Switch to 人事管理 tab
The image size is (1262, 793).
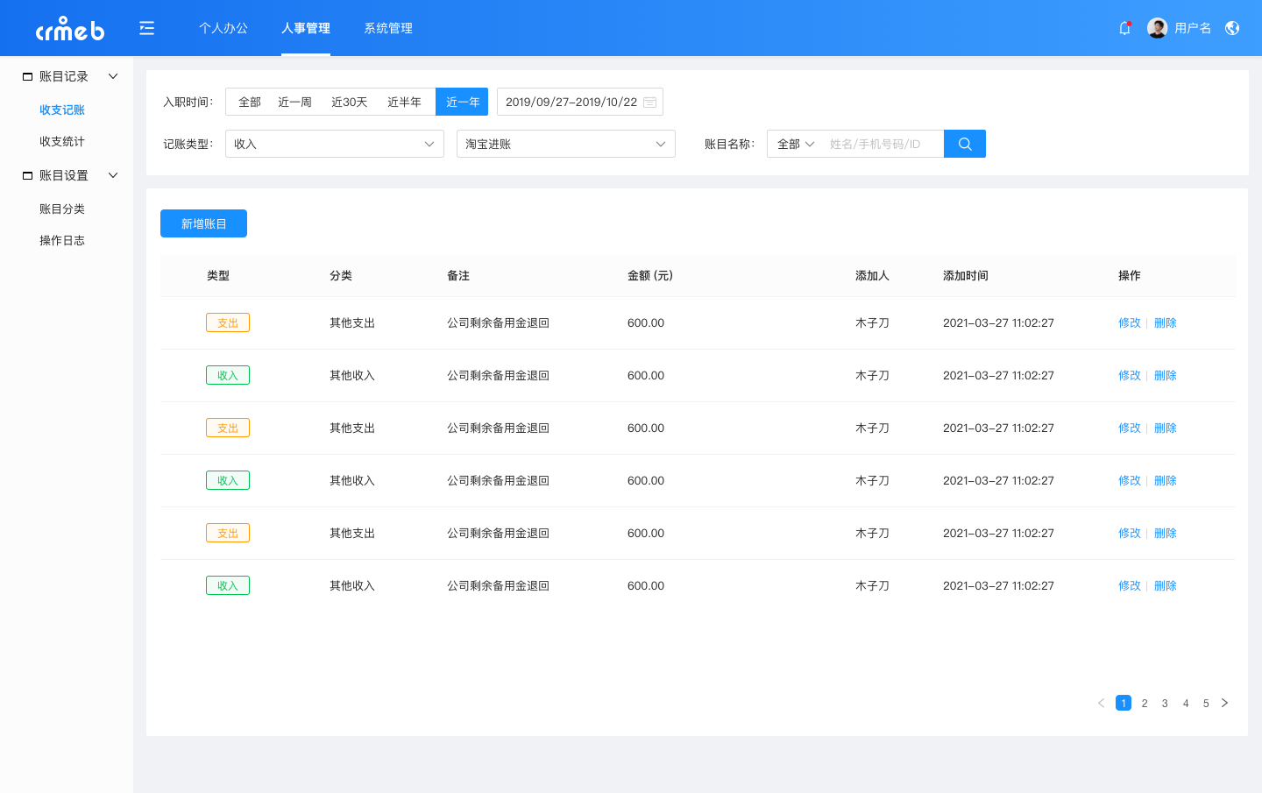click(306, 28)
